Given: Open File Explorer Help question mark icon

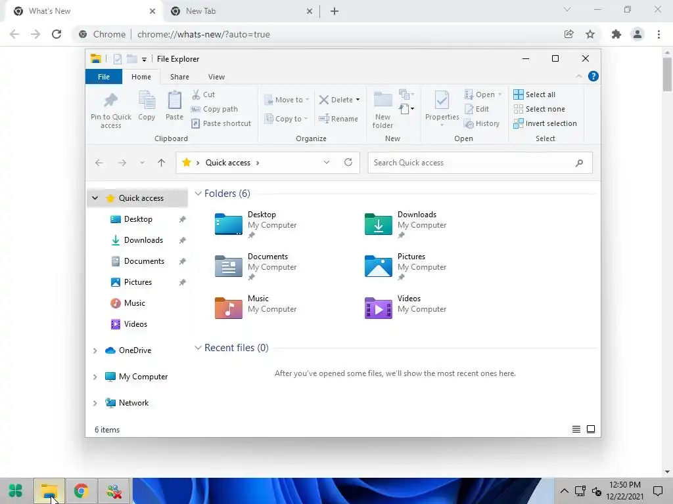Looking at the screenshot, I should pyautogui.click(x=593, y=76).
